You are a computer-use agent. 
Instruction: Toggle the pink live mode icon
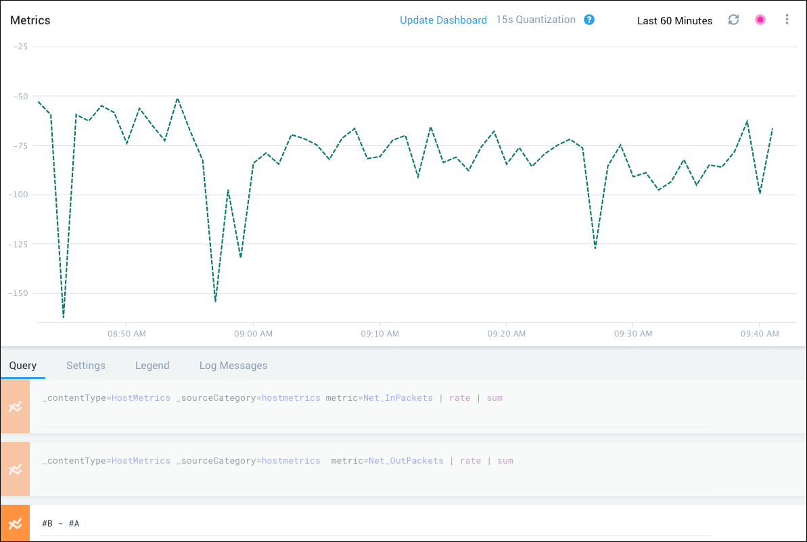tap(760, 20)
